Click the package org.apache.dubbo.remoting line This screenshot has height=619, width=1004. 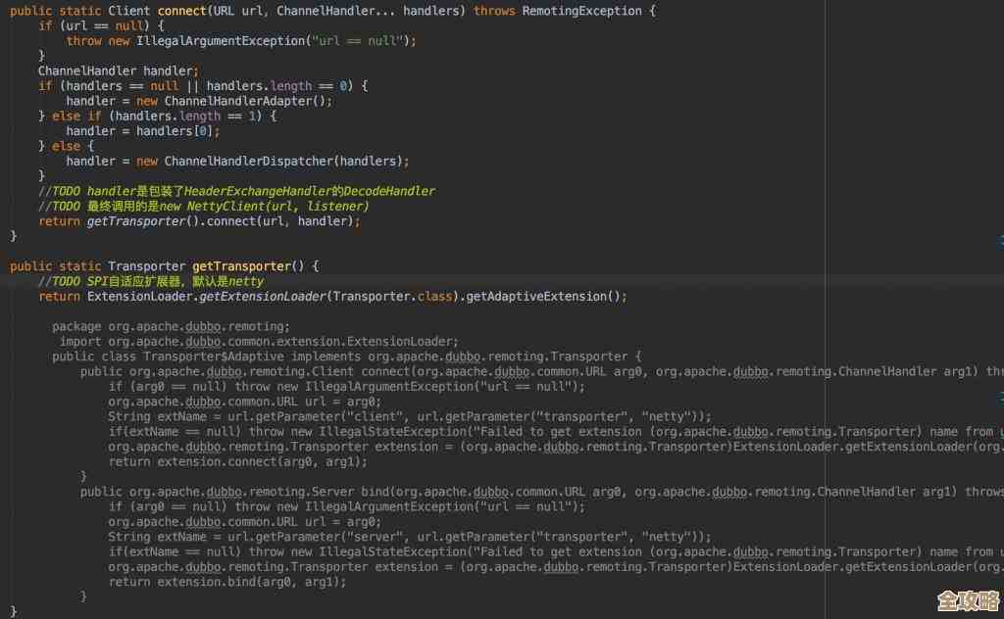(171, 326)
